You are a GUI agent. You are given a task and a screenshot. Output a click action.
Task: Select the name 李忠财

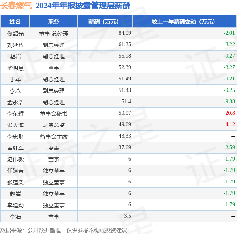click(15, 137)
